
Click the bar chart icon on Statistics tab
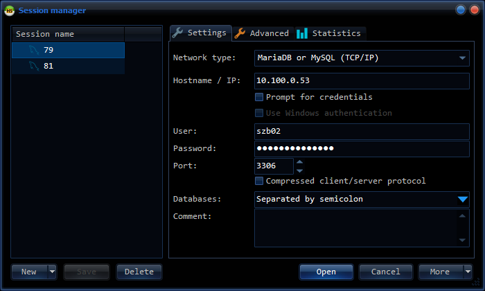302,33
